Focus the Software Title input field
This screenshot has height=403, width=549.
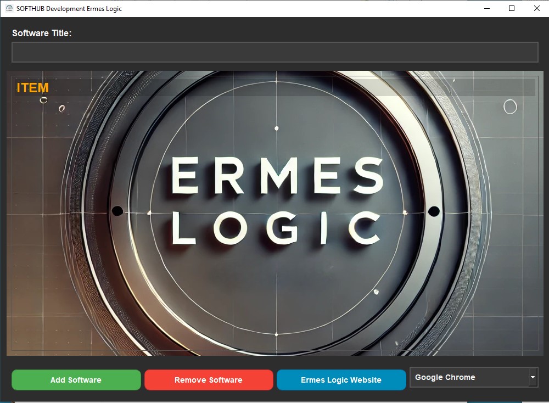(x=274, y=52)
